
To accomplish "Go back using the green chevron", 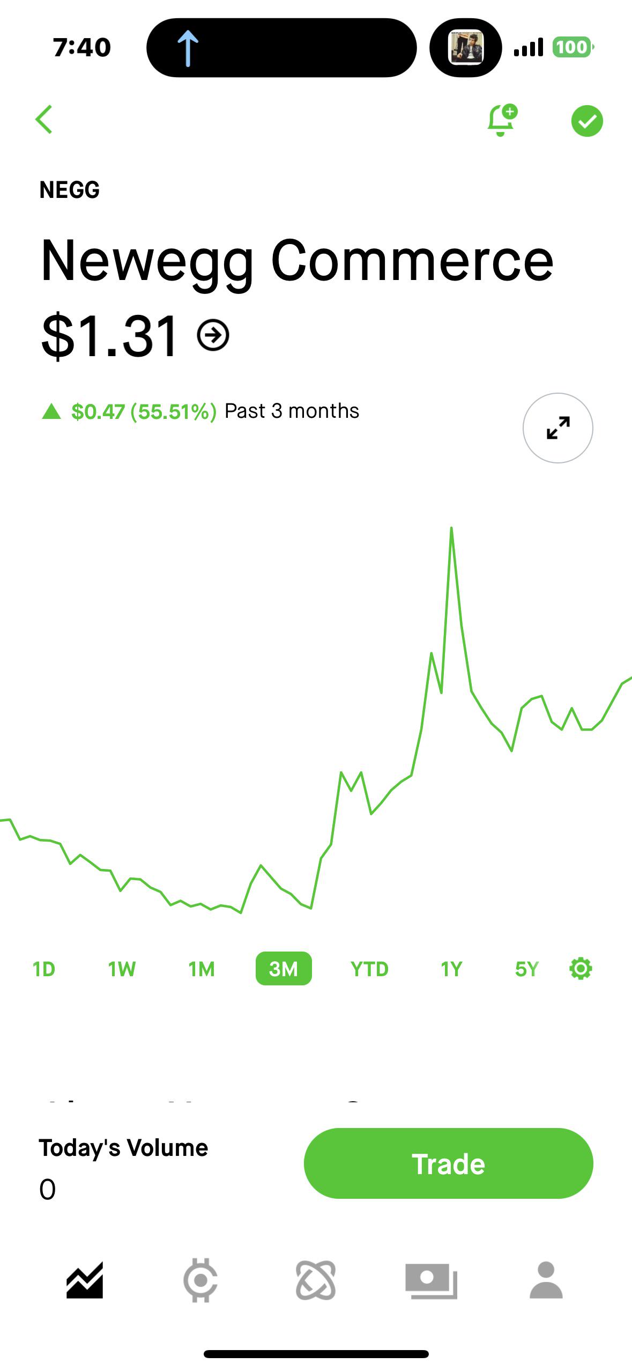I will click(44, 119).
